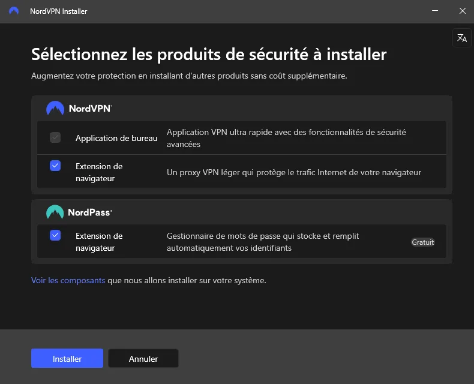Click the 'Gestionnaire de mots de passe' description
This screenshot has height=384, width=474.
(263, 242)
